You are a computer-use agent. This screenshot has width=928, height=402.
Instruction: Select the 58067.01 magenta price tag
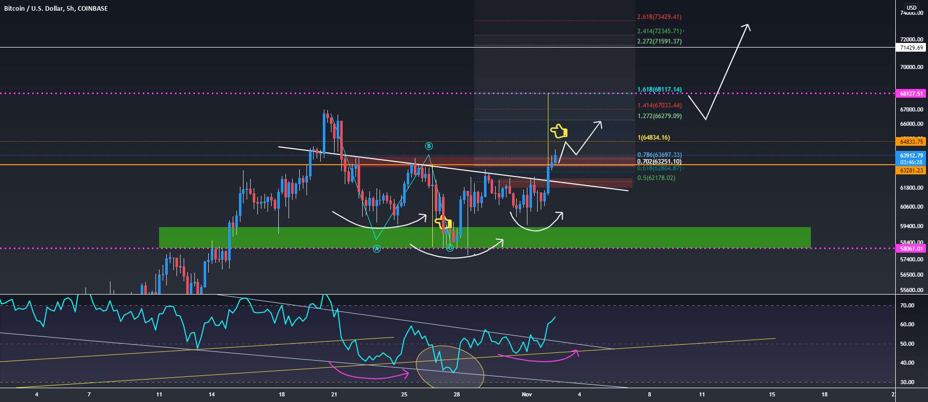click(912, 249)
